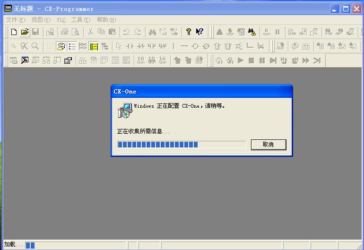Click the Cut scissors icon
Screen dimensions: 364x250
[90, 32]
